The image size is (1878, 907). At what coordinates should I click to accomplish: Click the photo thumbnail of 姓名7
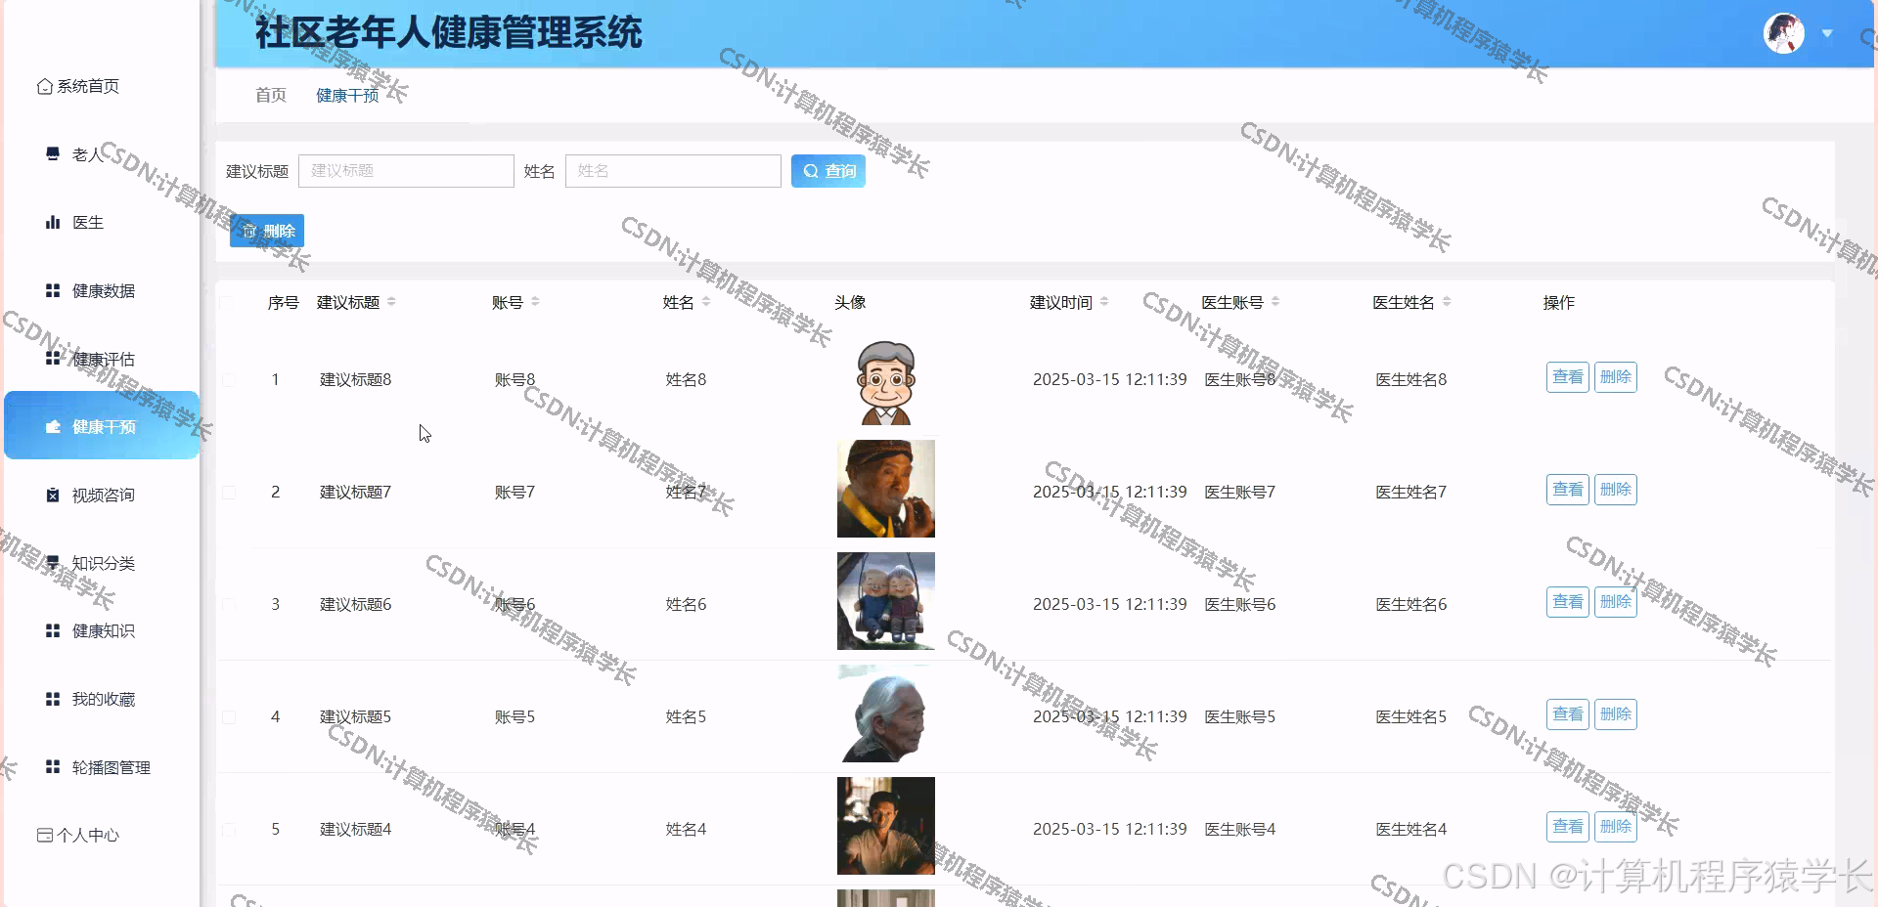coord(886,489)
